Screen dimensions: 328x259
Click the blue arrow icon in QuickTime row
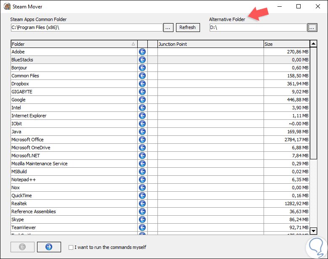pos(142,196)
